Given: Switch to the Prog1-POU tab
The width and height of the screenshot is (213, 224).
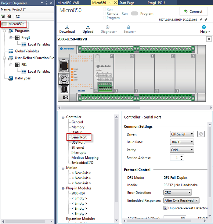Looking at the screenshot, I should 156,3.
